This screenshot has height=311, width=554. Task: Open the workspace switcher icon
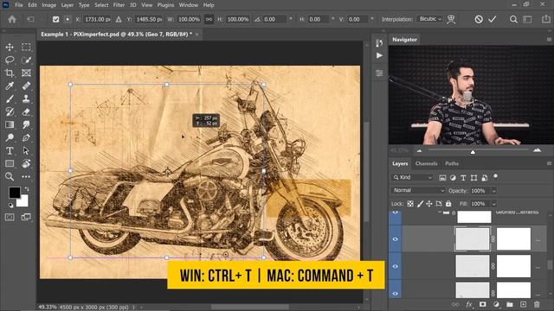coord(527,19)
